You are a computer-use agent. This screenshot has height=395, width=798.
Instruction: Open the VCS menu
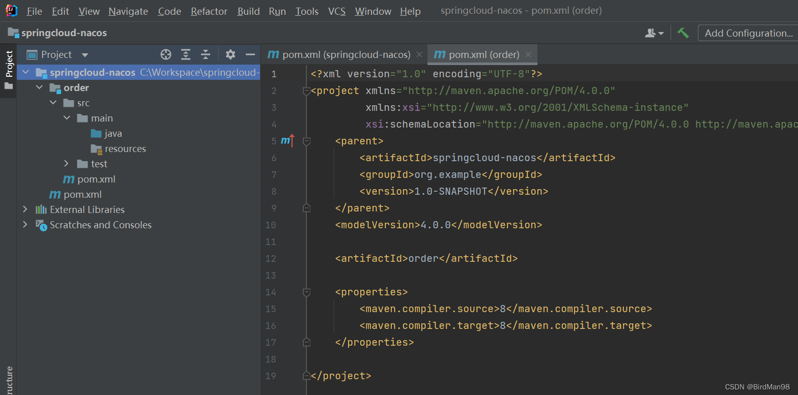pyautogui.click(x=336, y=11)
